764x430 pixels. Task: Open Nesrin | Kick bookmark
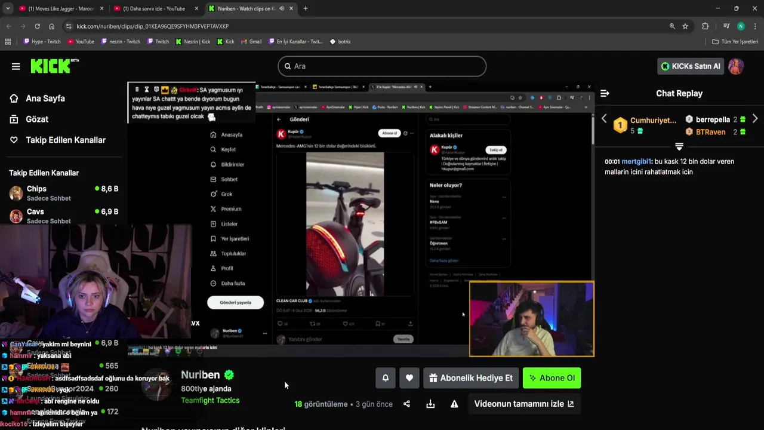[193, 42]
